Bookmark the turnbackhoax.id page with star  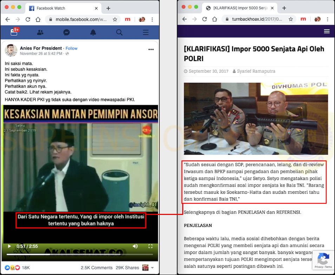coord(291,19)
